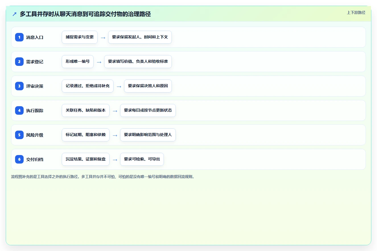Click the number 2 badge for 需求登记
The height and width of the screenshot is (251, 377).
(19, 61)
